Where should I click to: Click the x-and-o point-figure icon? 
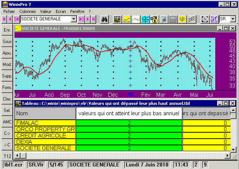[191, 19]
